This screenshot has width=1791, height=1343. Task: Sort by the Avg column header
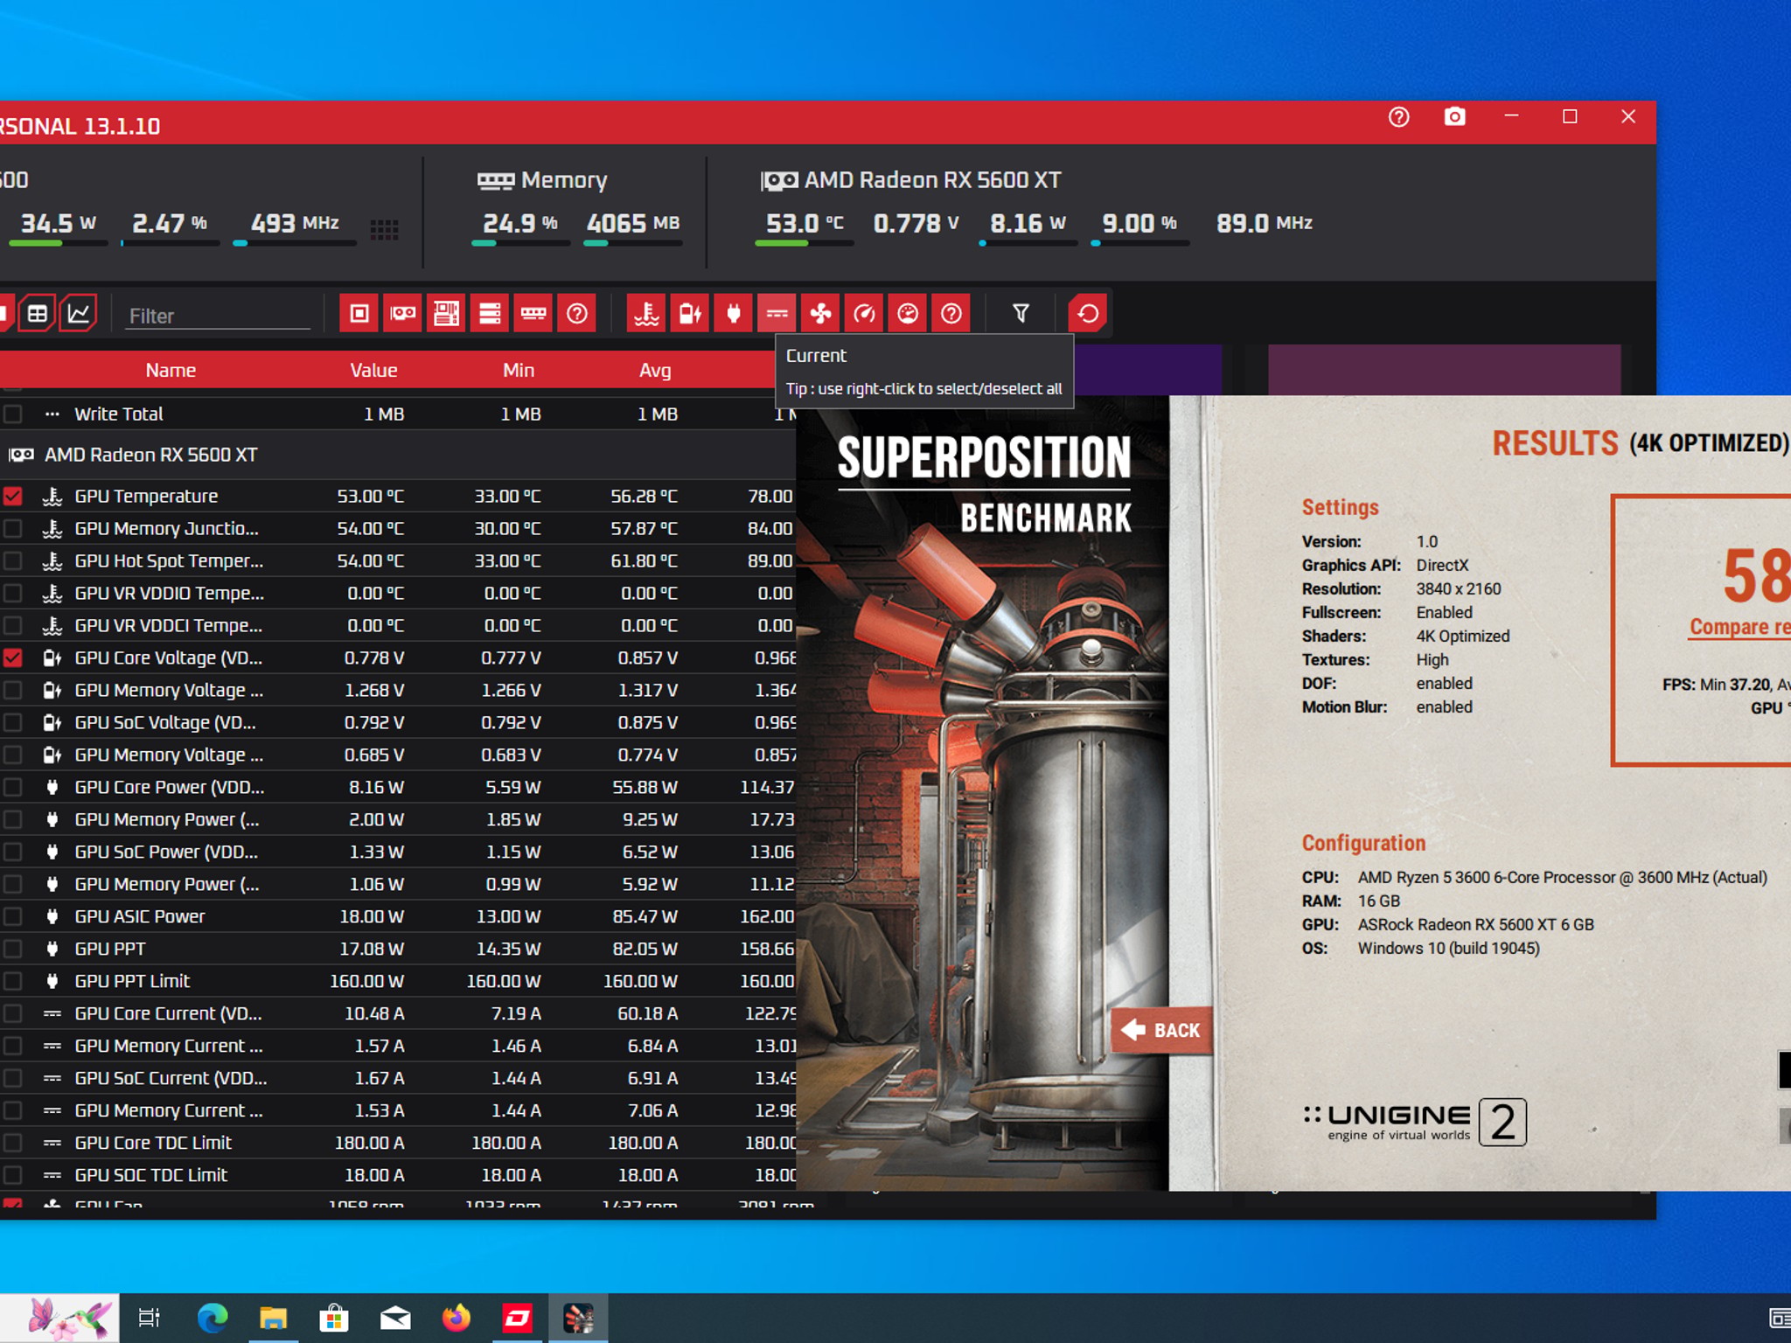655,370
